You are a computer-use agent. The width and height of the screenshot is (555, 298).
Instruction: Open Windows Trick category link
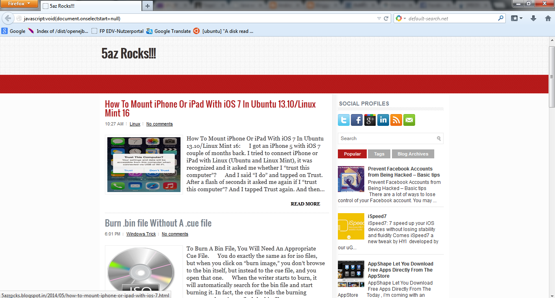(141, 234)
